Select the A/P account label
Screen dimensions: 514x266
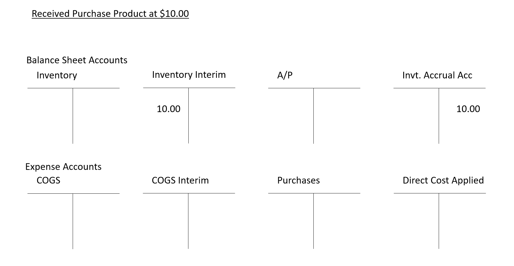[x=285, y=75]
